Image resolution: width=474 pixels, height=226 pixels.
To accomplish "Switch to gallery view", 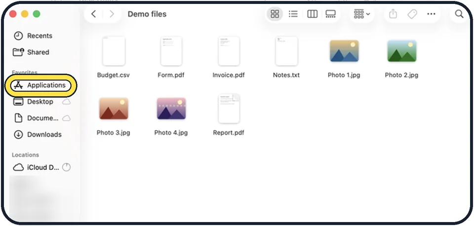I will pyautogui.click(x=331, y=14).
